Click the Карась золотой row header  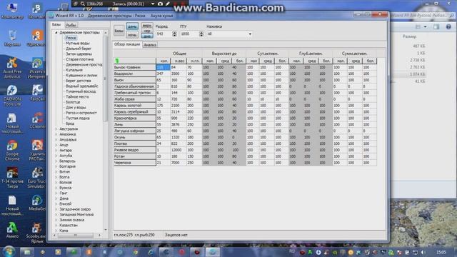click(135, 106)
